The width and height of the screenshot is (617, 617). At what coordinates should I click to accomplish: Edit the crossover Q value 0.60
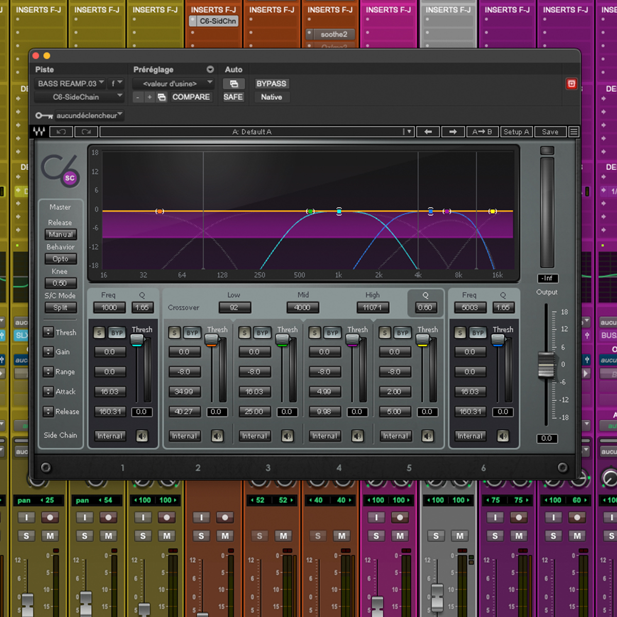[x=425, y=307]
